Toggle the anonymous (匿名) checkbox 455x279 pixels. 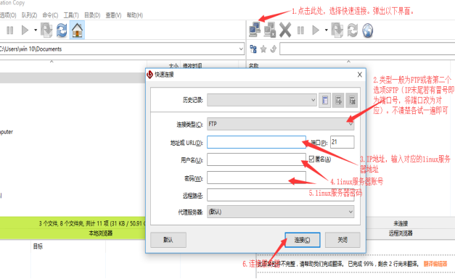tap(311, 159)
